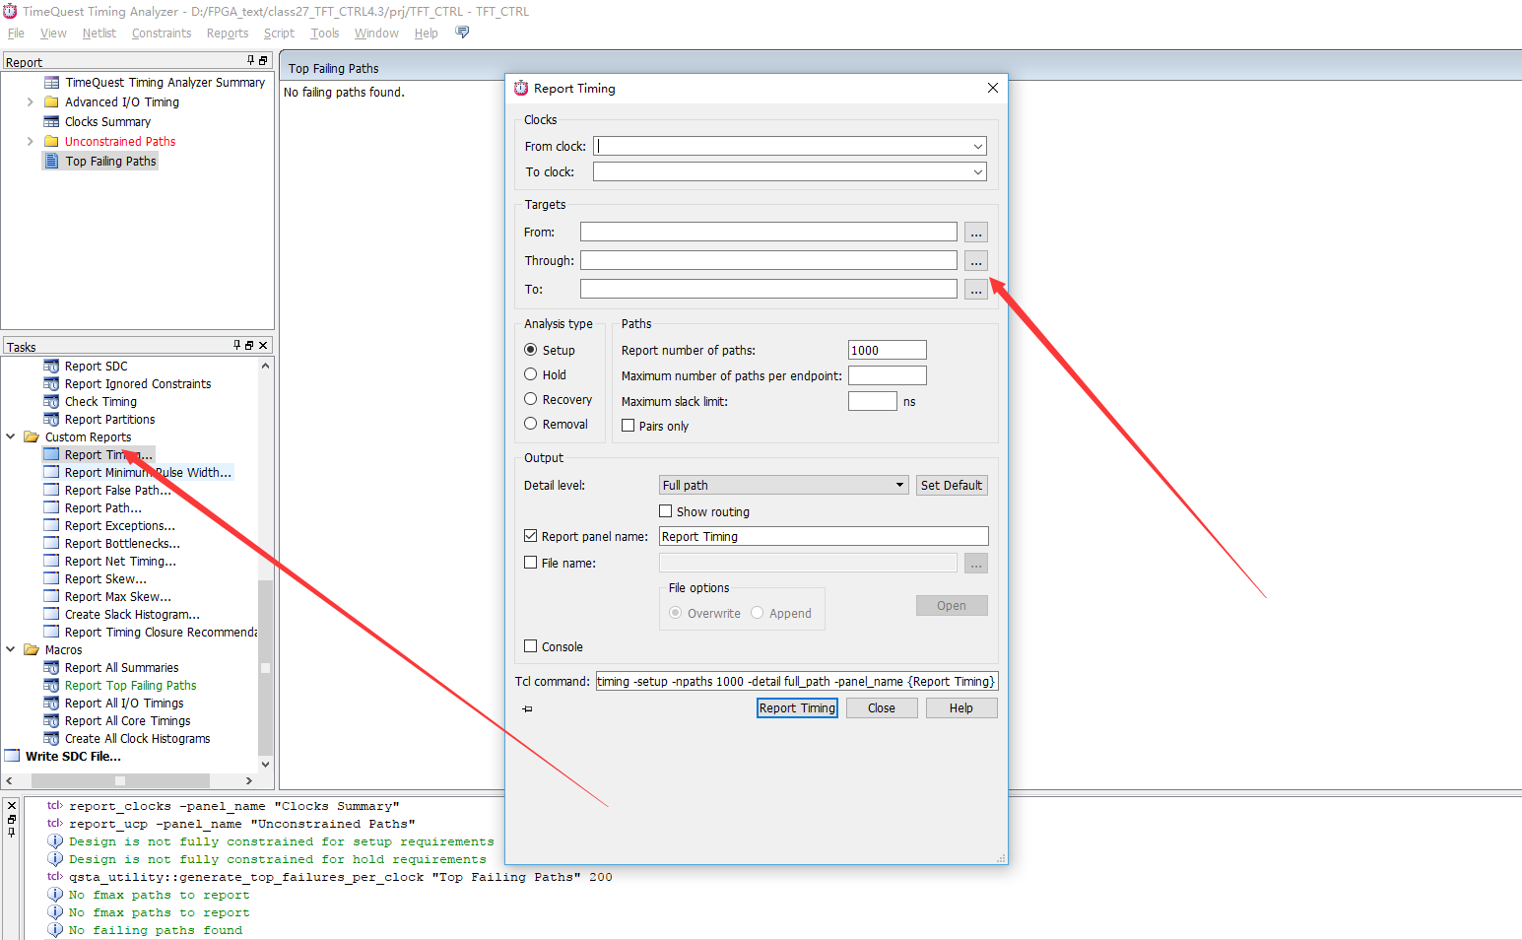This screenshot has height=940, width=1522.
Task: Click the Report Max Skew icon
Action: (51, 596)
